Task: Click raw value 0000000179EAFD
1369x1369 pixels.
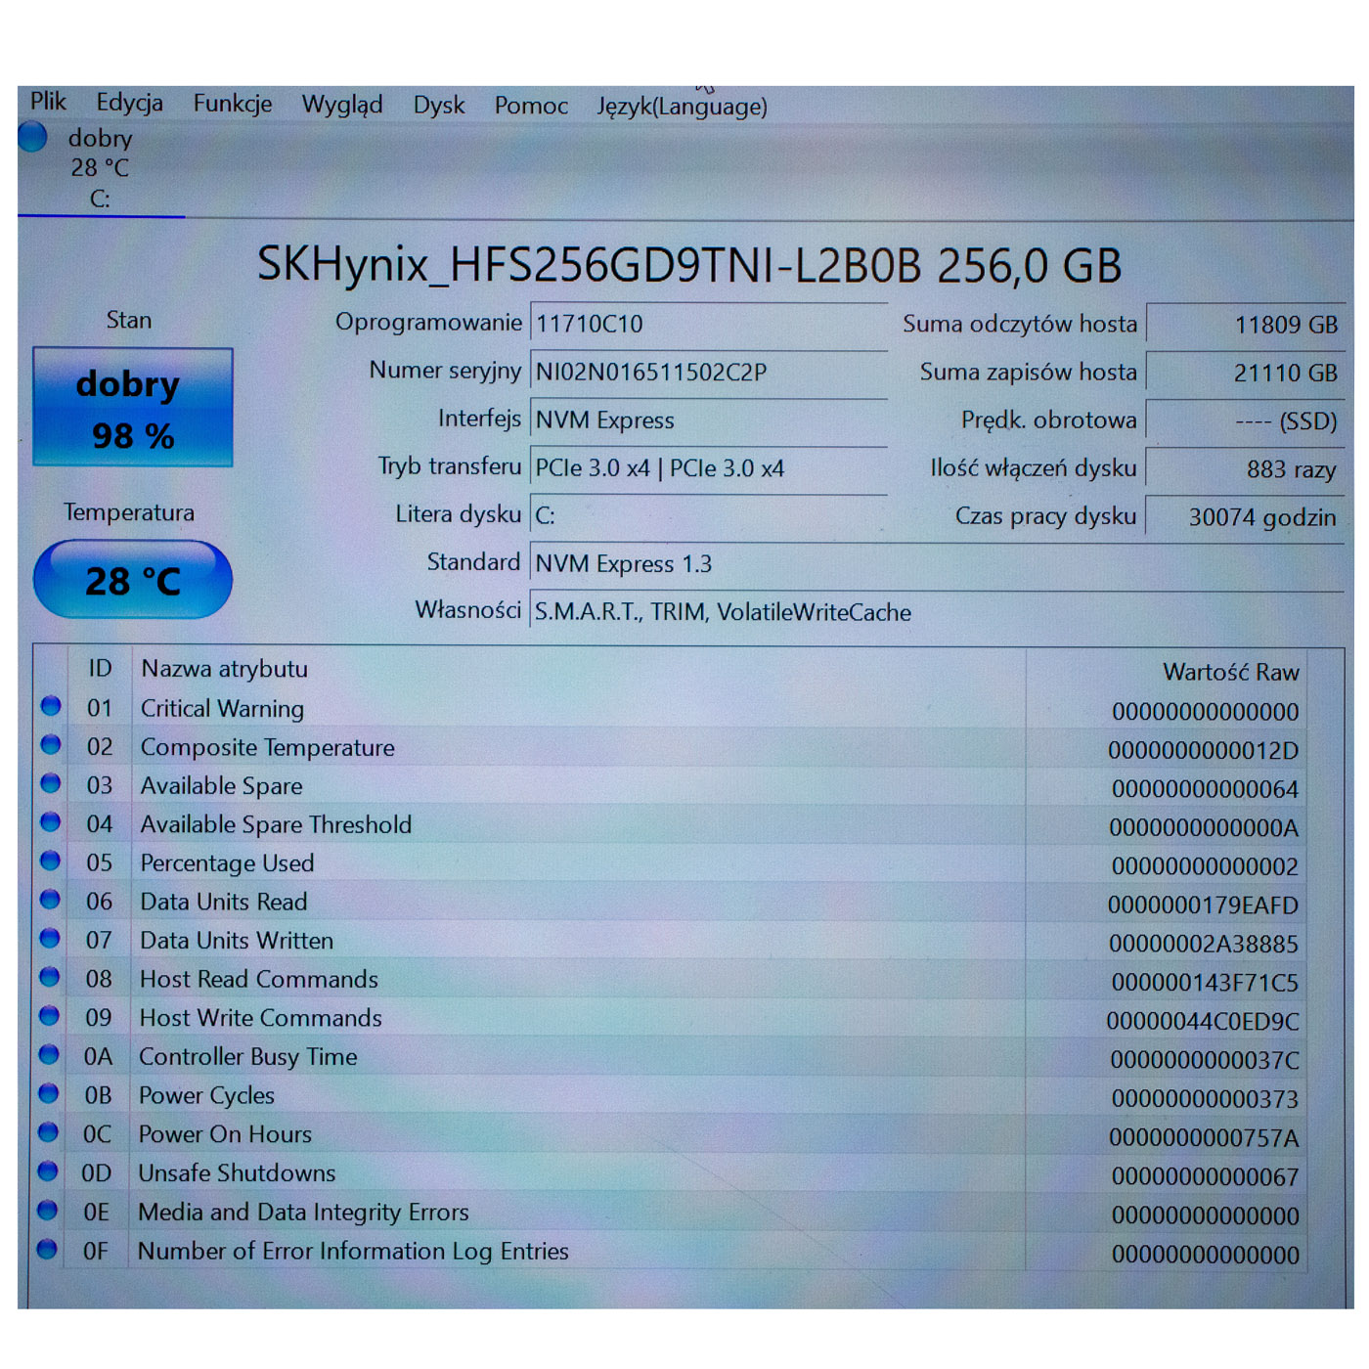Action: 1203,905
